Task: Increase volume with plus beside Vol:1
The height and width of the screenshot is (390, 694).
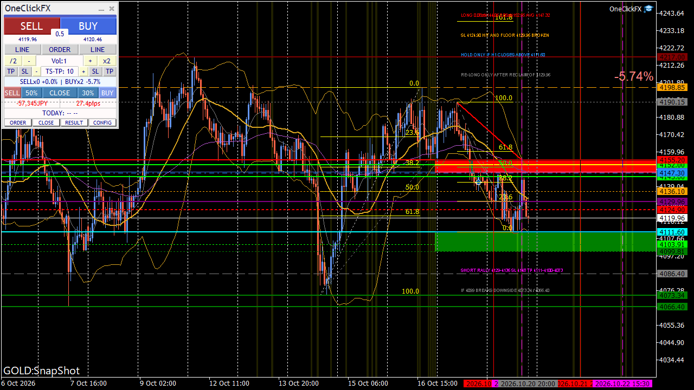Action: pos(90,61)
